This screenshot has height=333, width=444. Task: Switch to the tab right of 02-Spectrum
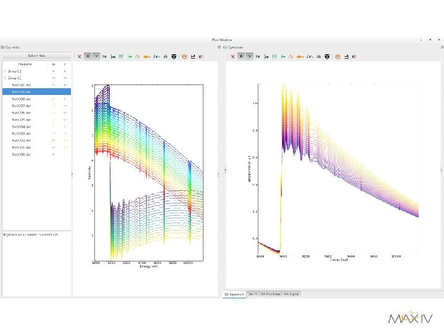coord(252,294)
